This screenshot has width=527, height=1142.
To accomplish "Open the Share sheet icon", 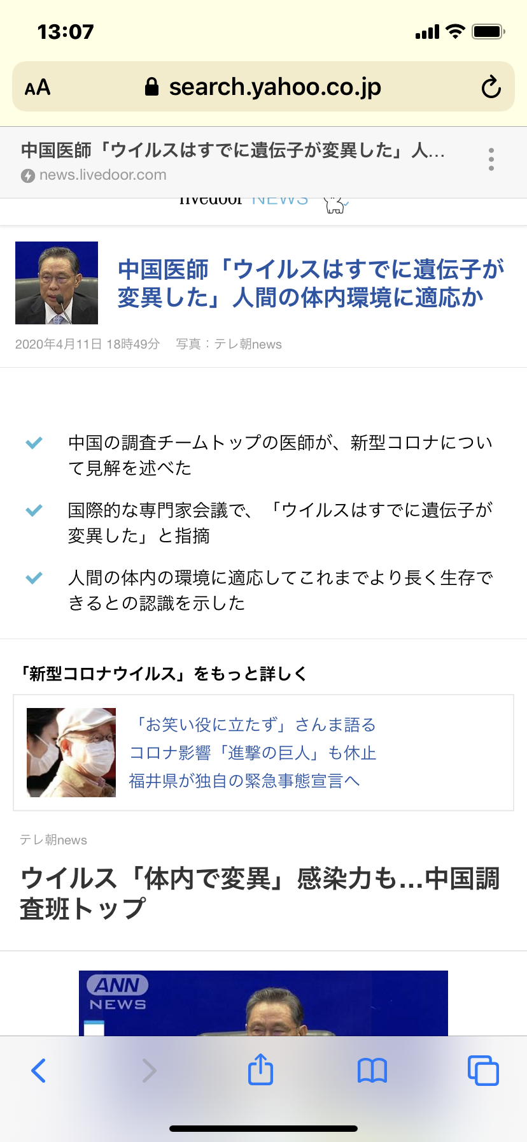I will 260,1069.
